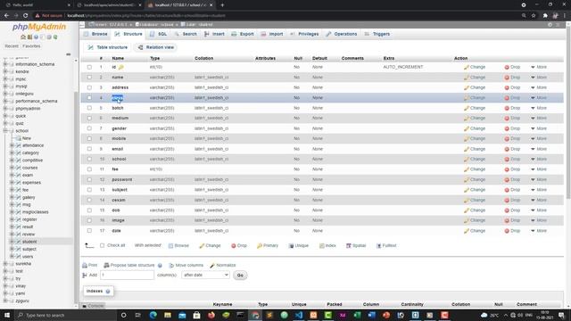
Task: Open More dropdown for the fee column
Action: [x=539, y=169]
